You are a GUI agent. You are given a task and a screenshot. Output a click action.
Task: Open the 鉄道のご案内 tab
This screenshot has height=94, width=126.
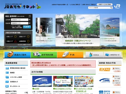[18, 55]
